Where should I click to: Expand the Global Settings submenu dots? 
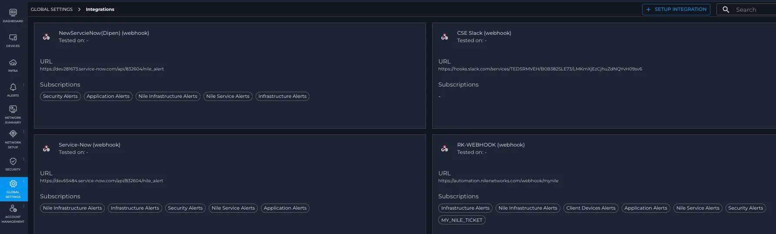24,181
